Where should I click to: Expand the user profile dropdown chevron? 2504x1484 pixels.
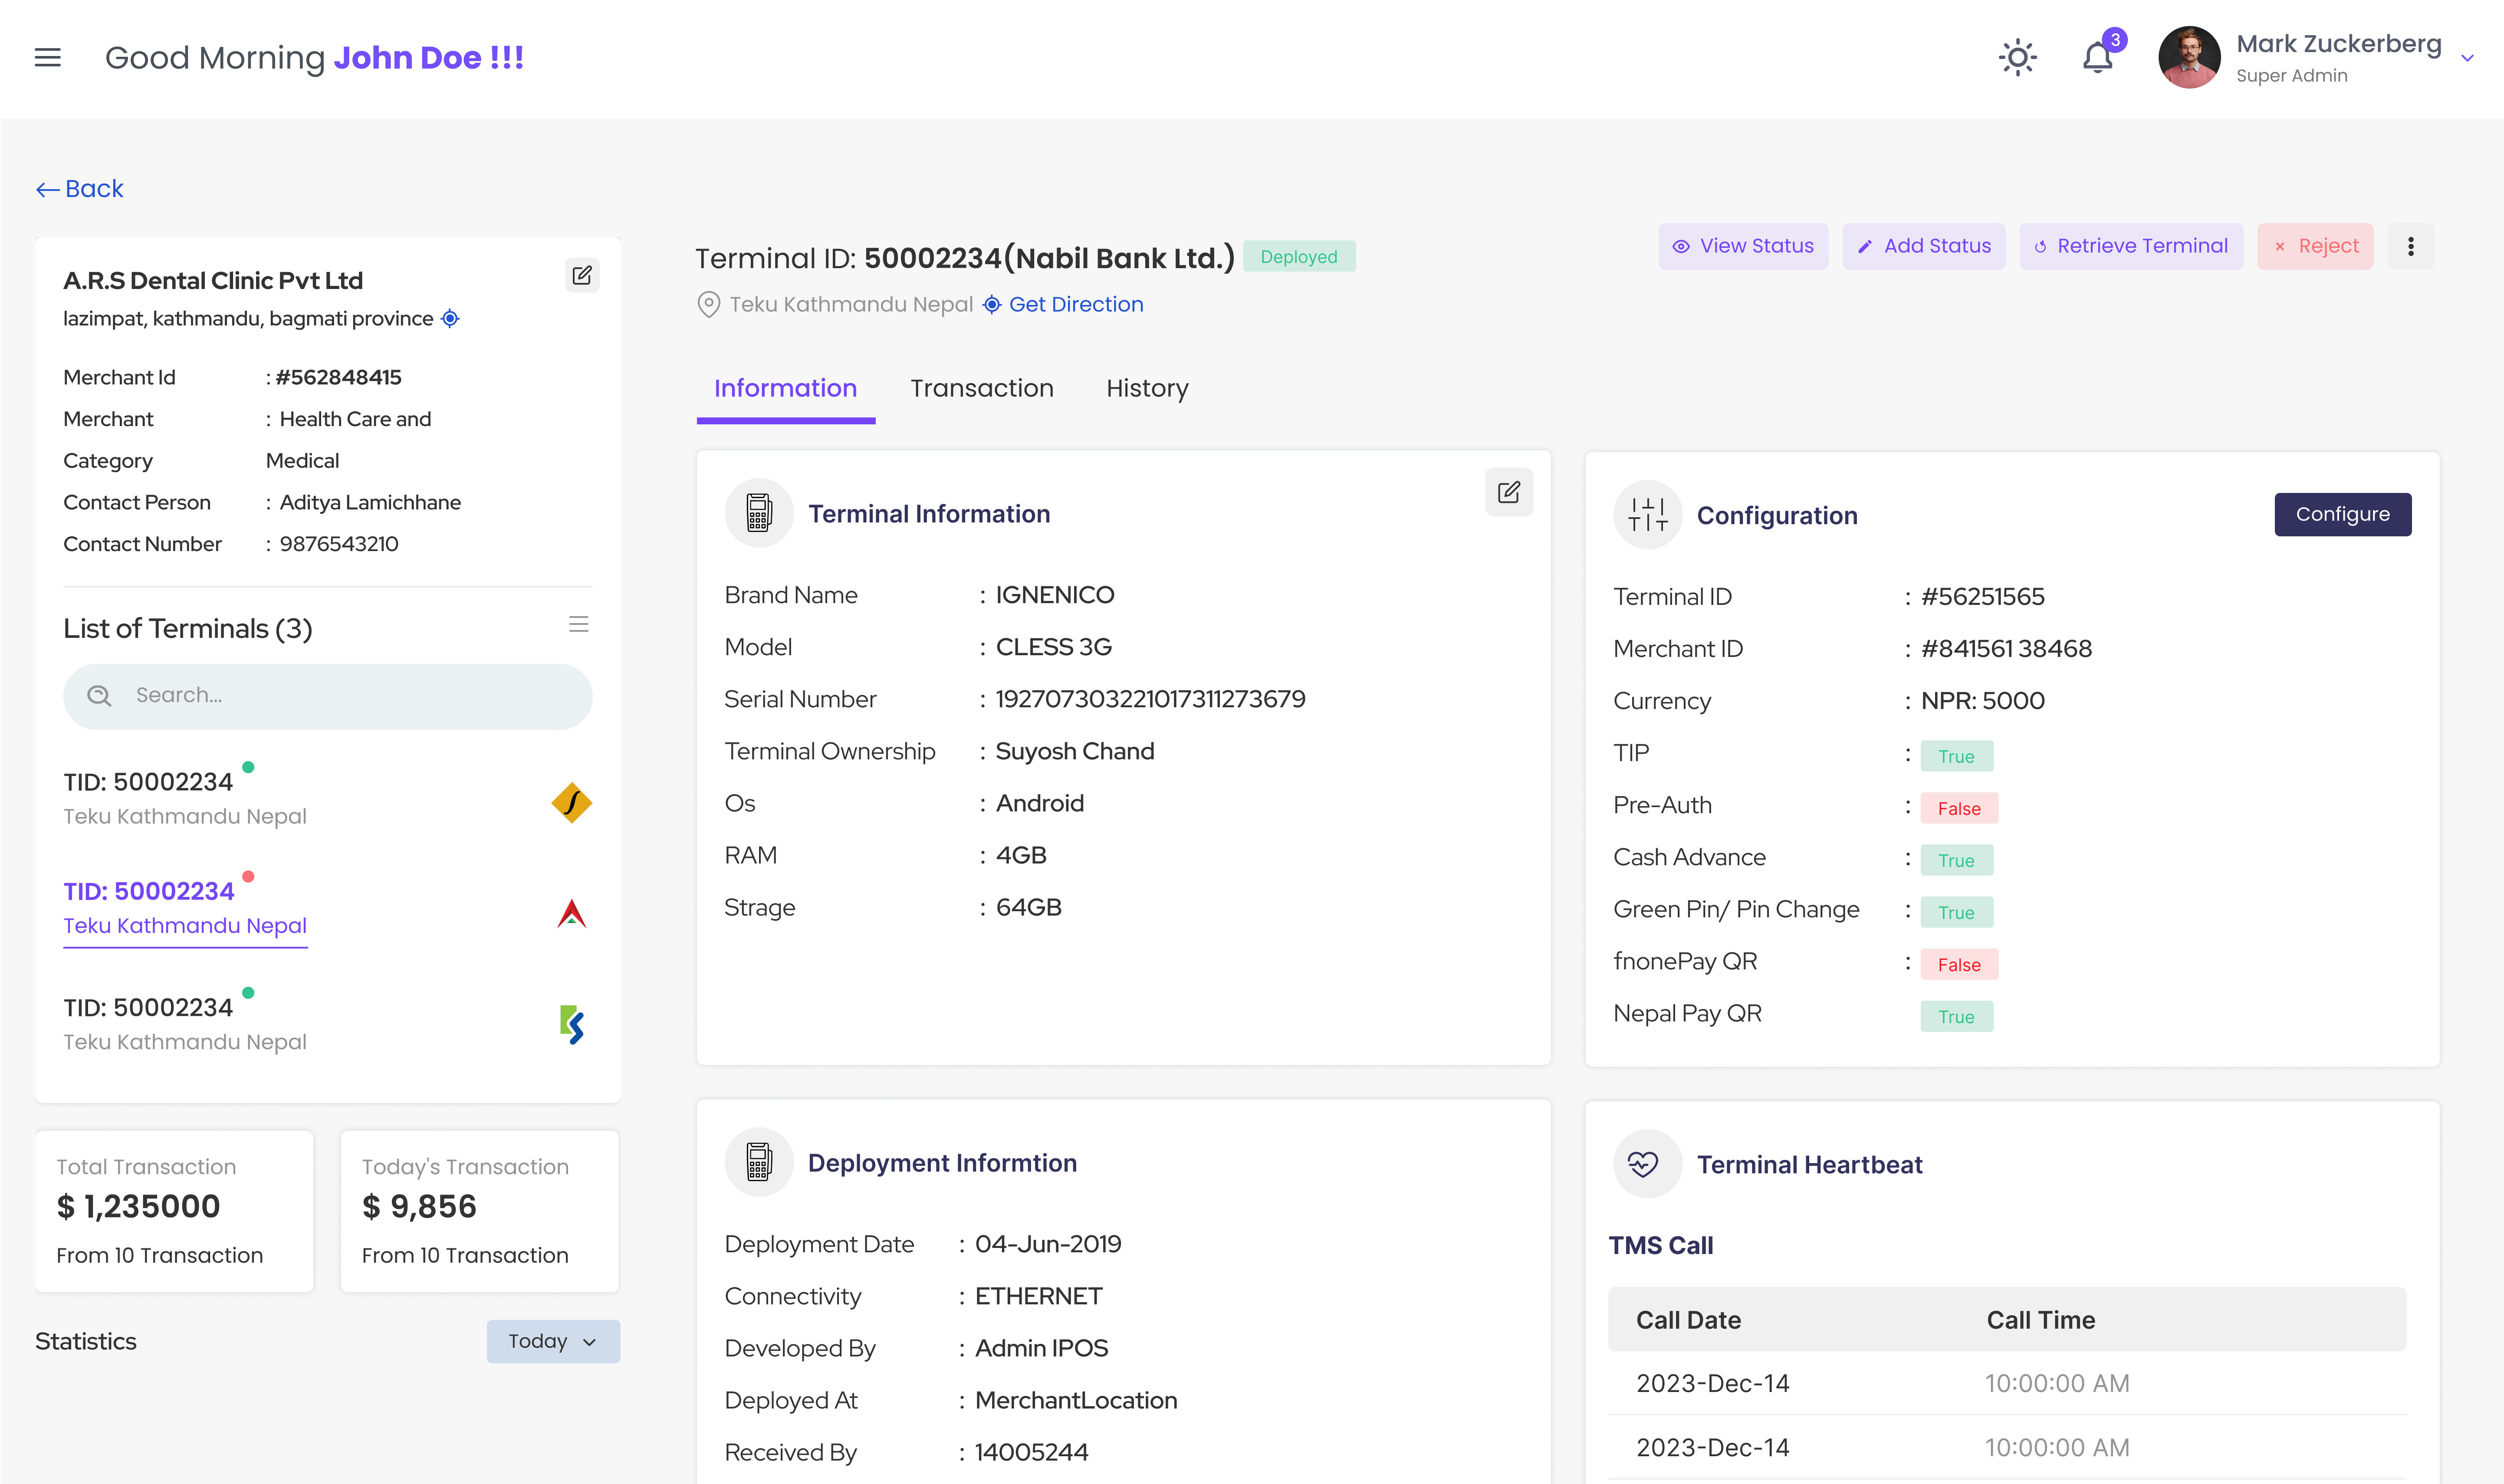pyautogui.click(x=2467, y=58)
